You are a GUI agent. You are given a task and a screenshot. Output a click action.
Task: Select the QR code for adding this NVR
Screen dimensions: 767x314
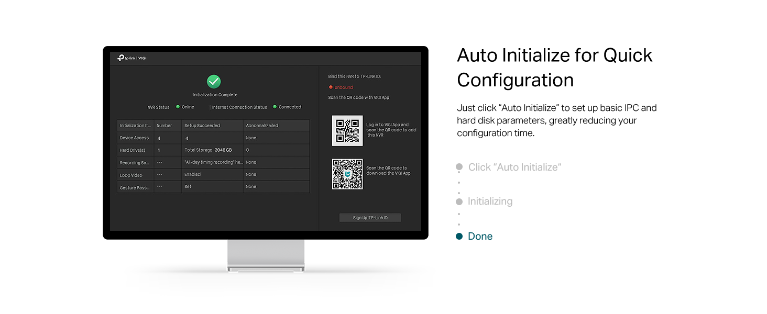[347, 130]
